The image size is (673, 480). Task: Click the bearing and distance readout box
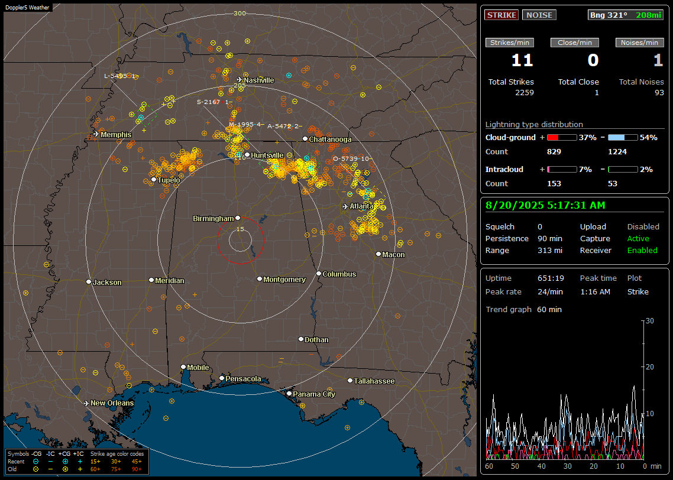click(x=625, y=15)
